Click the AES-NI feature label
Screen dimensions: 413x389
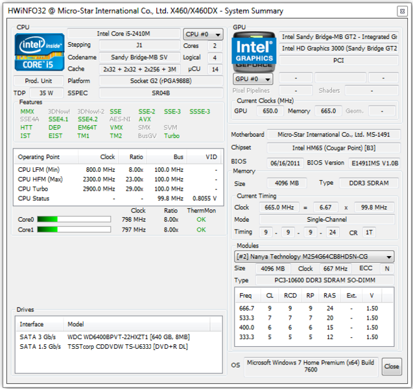120,119
